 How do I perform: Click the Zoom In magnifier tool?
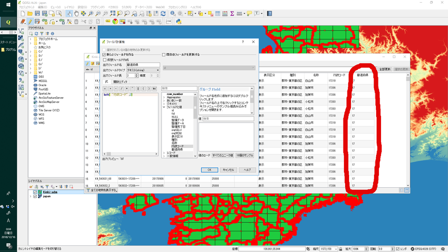pyautogui.click(x=91, y=14)
